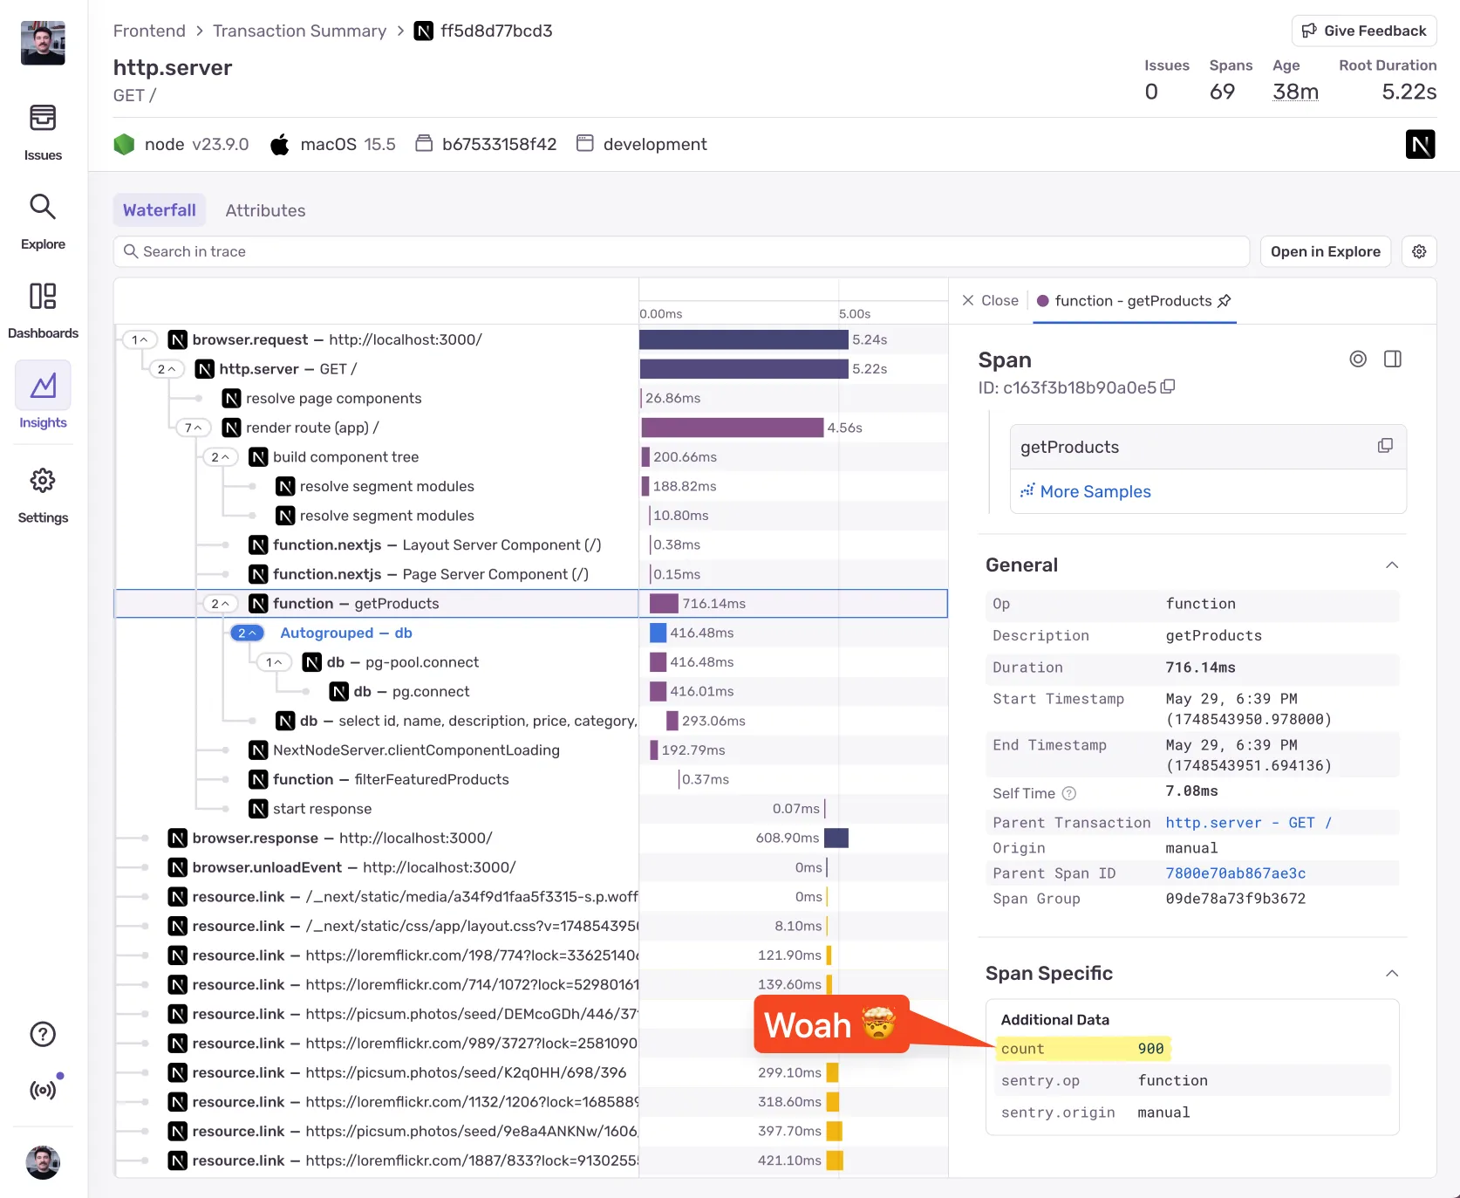Open More Samples for getProducts
This screenshot has height=1198, width=1460.
click(1095, 491)
